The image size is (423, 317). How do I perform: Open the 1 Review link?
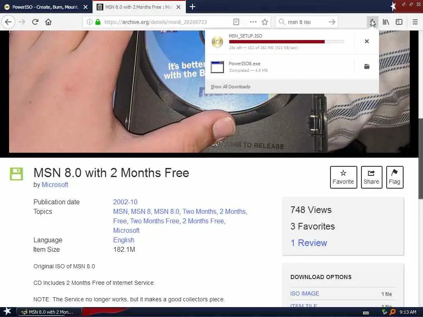pos(309,243)
